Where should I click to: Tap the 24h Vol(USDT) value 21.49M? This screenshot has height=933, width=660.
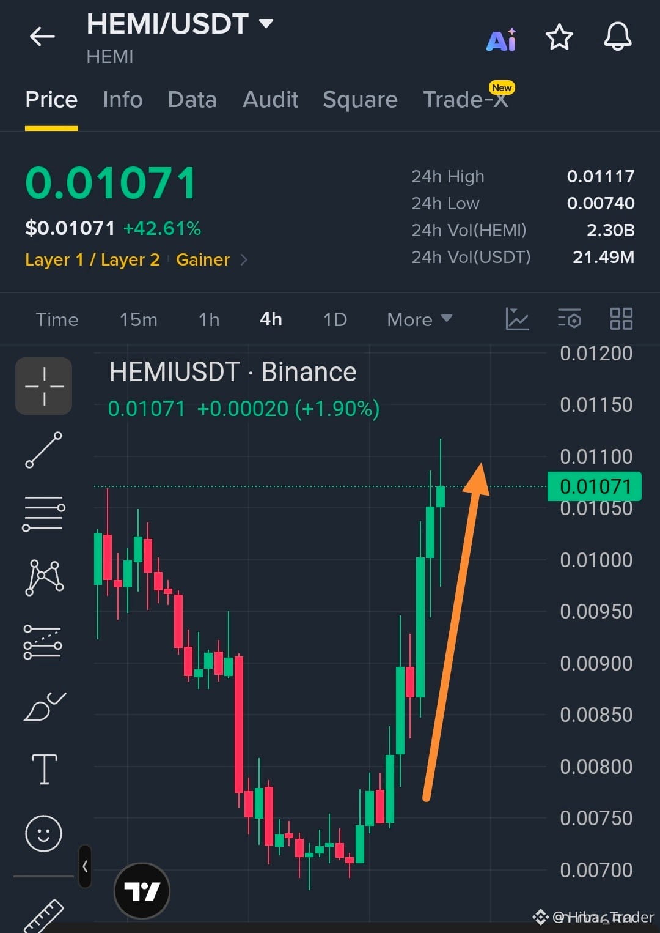[x=603, y=257]
